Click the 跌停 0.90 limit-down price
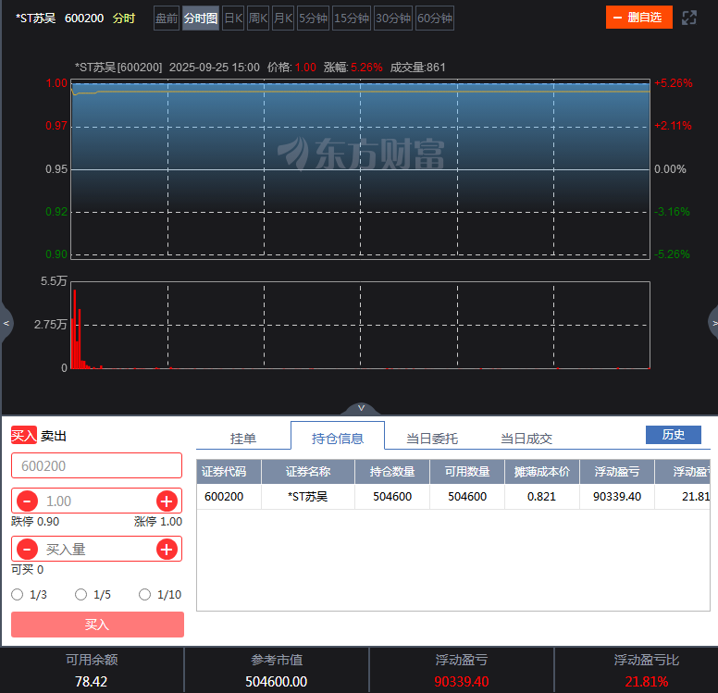The width and height of the screenshot is (718, 693). pyautogui.click(x=35, y=522)
